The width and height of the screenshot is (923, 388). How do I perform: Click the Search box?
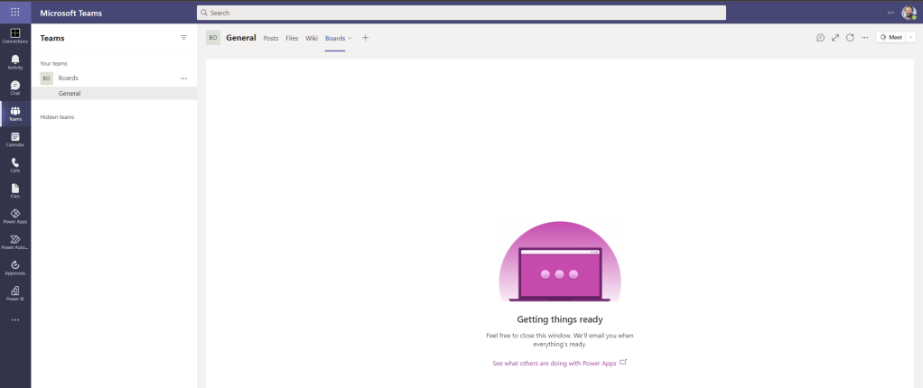pyautogui.click(x=461, y=13)
